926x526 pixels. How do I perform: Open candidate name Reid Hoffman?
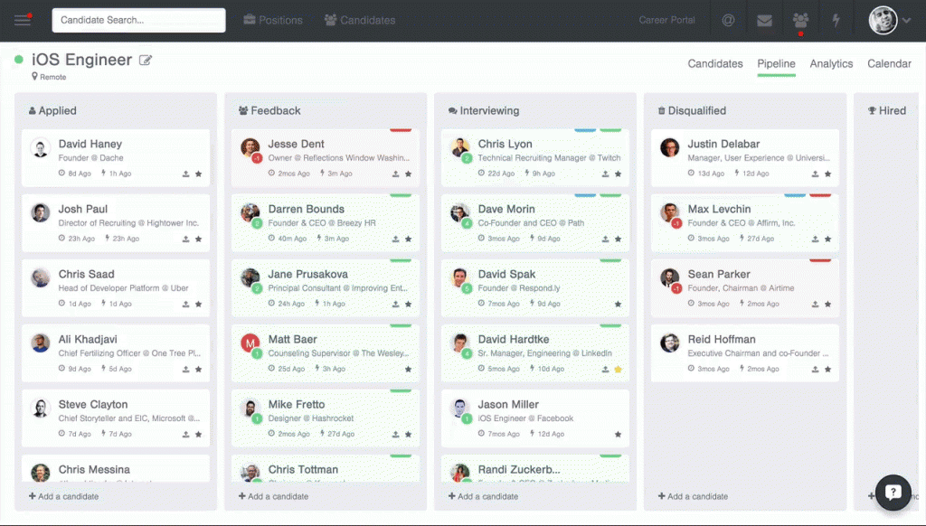721,340
